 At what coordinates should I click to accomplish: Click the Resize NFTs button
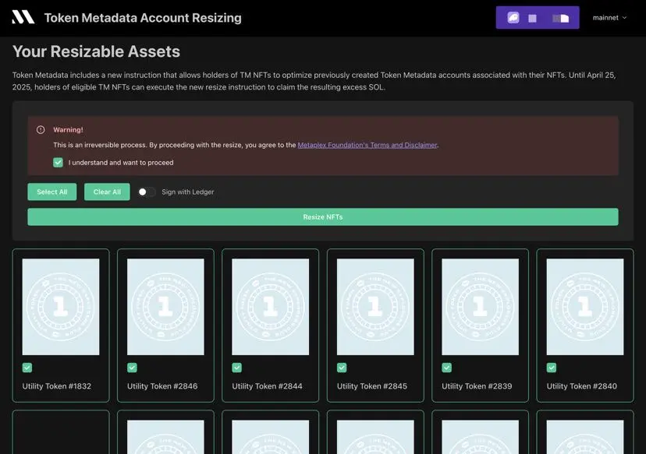tap(323, 217)
